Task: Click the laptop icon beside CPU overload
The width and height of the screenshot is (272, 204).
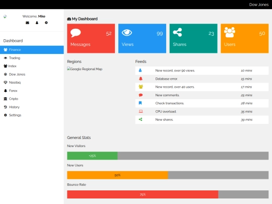Action: pyautogui.click(x=141, y=111)
